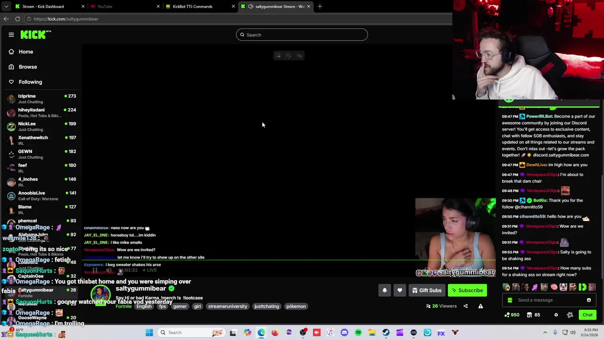This screenshot has width=604, height=340.
Task: Click the chat identity badge icon next to Chat
Action: (570, 315)
